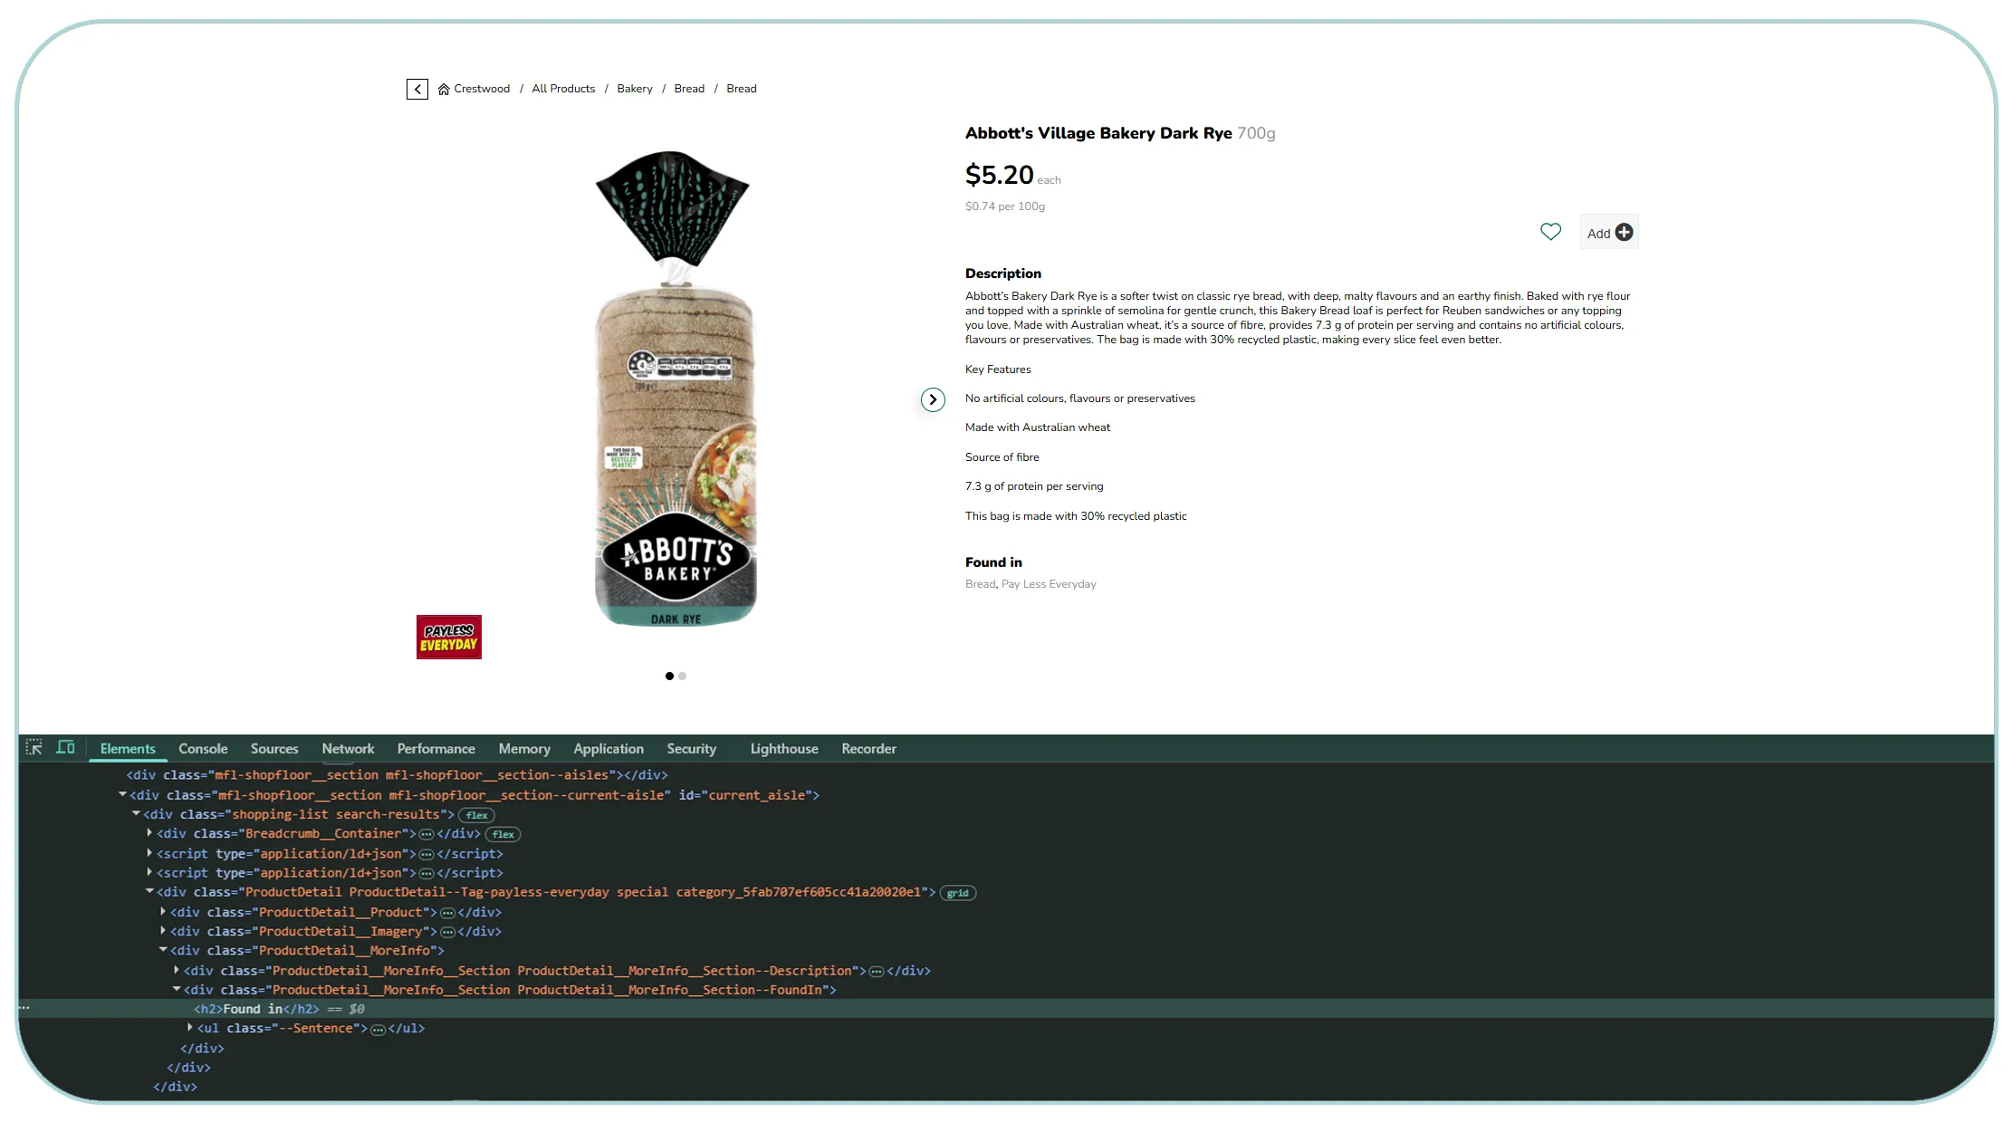Viewport: 2013px width, 1123px height.
Task: Expand the Breadcrumb__Container div node
Action: [x=149, y=833]
